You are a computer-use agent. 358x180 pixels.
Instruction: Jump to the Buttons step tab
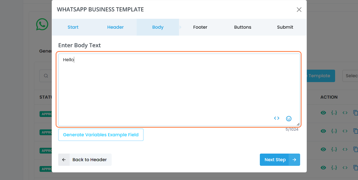243,27
